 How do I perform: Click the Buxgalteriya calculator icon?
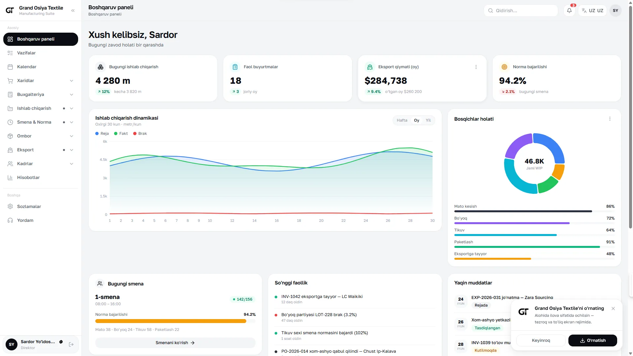click(10, 94)
